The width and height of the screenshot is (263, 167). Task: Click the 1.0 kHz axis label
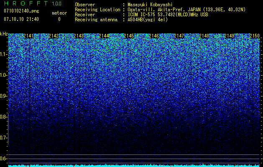click(3, 76)
